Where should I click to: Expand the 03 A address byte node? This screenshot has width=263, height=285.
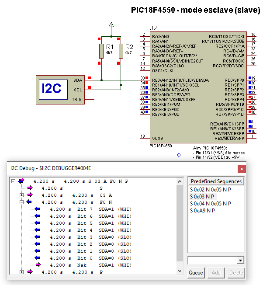click(x=21, y=195)
